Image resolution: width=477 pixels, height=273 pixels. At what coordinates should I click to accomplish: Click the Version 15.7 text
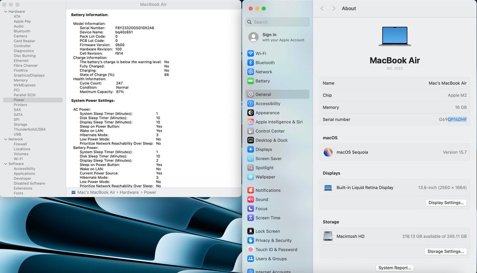pyautogui.click(x=455, y=152)
